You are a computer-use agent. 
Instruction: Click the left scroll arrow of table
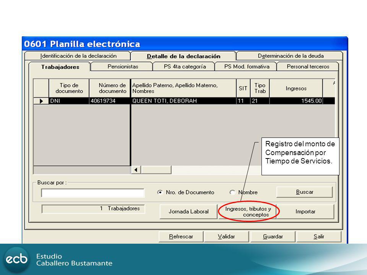[136, 170]
